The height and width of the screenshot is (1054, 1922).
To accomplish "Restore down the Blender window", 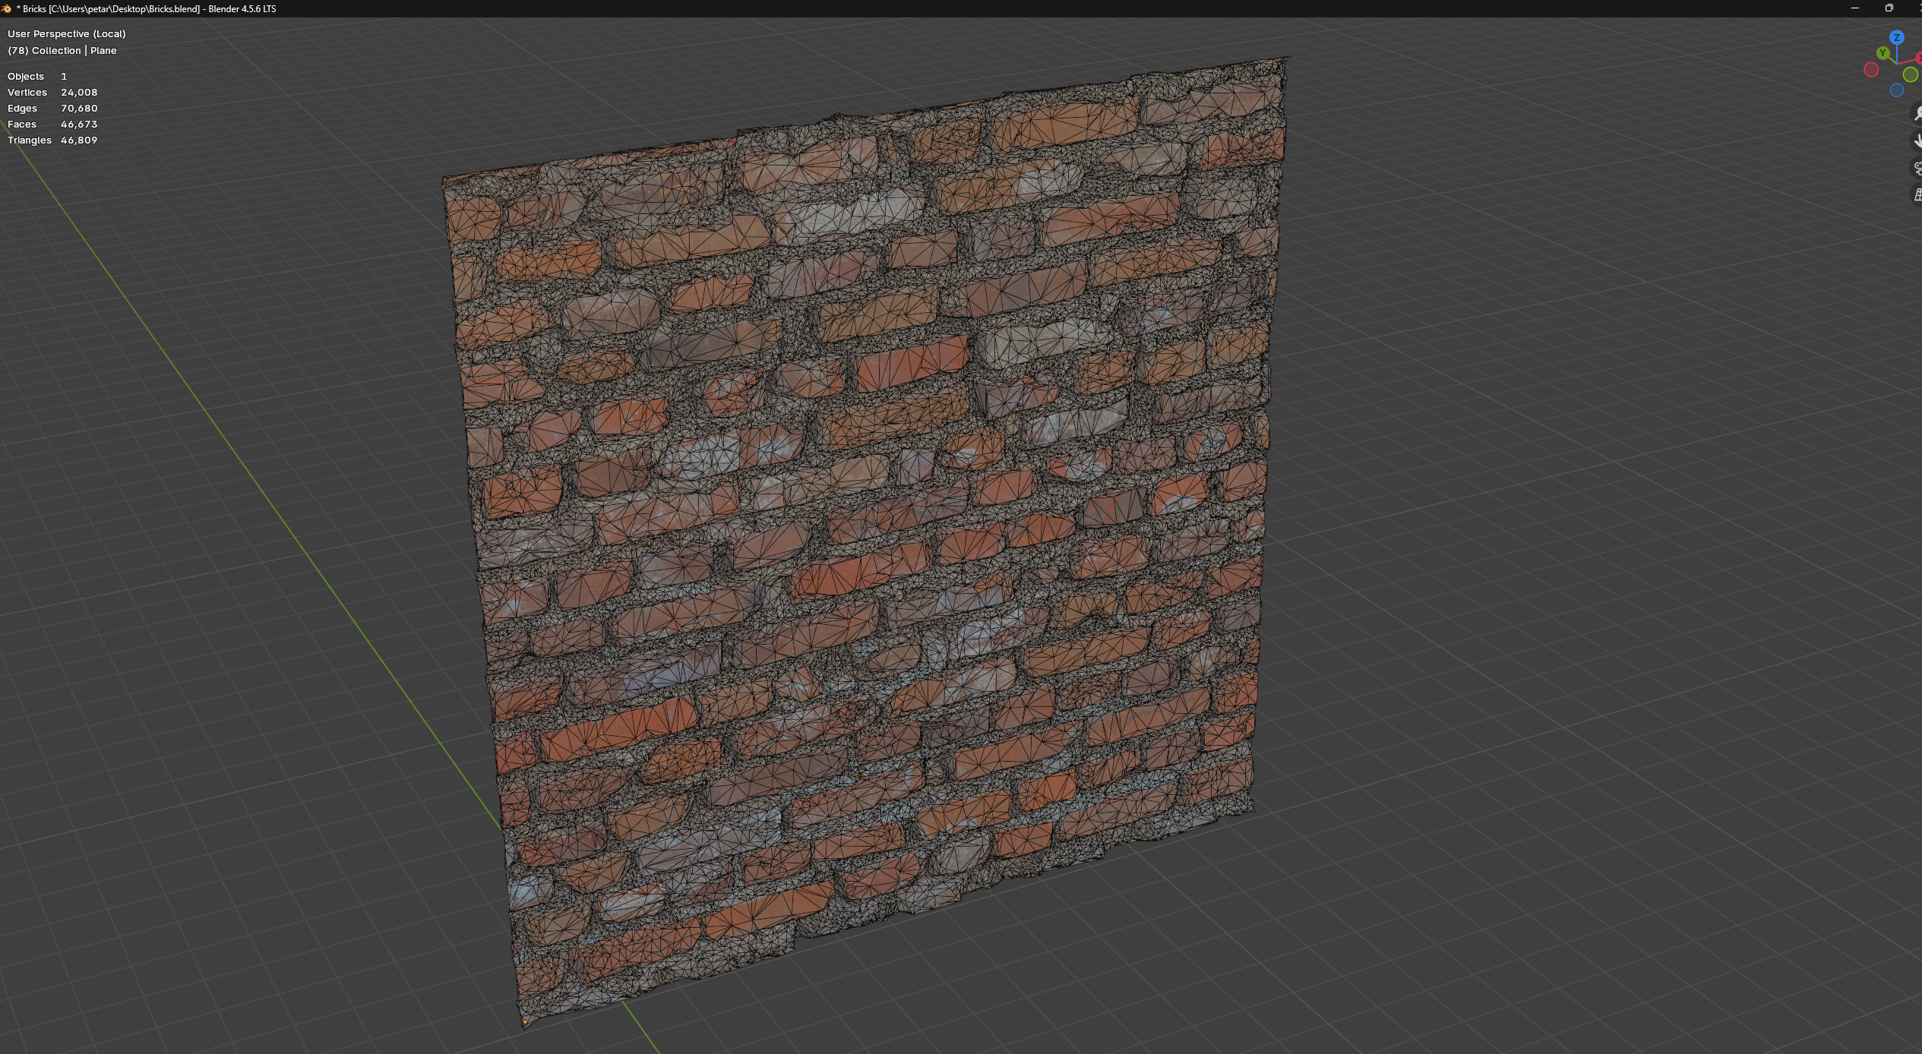I will tap(1889, 8).
